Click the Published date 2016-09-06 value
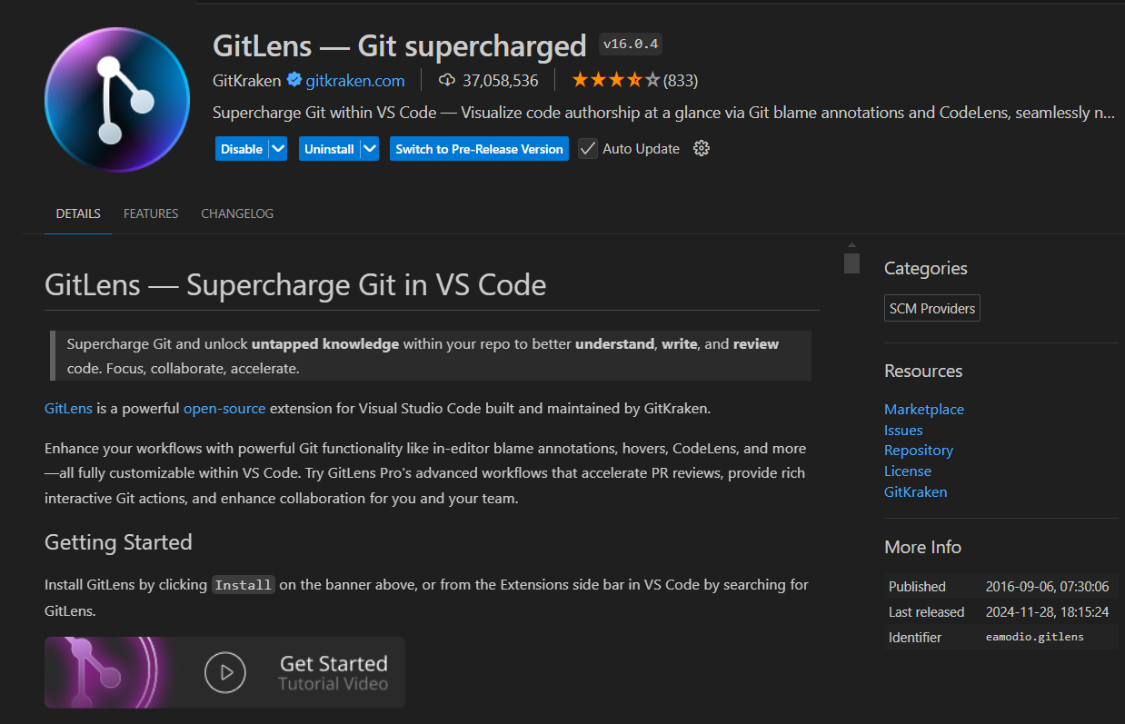 coord(1048,587)
